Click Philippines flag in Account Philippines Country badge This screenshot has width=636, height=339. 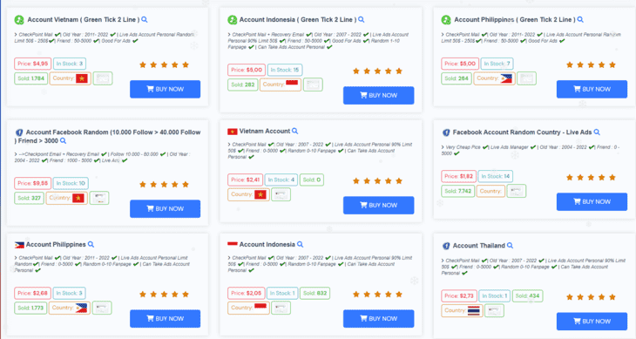click(x=81, y=308)
